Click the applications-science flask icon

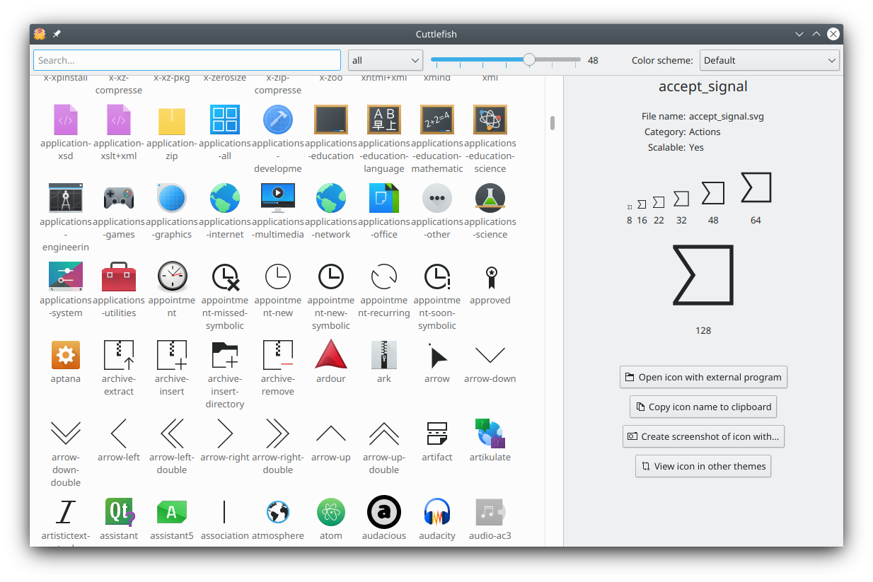[490, 198]
